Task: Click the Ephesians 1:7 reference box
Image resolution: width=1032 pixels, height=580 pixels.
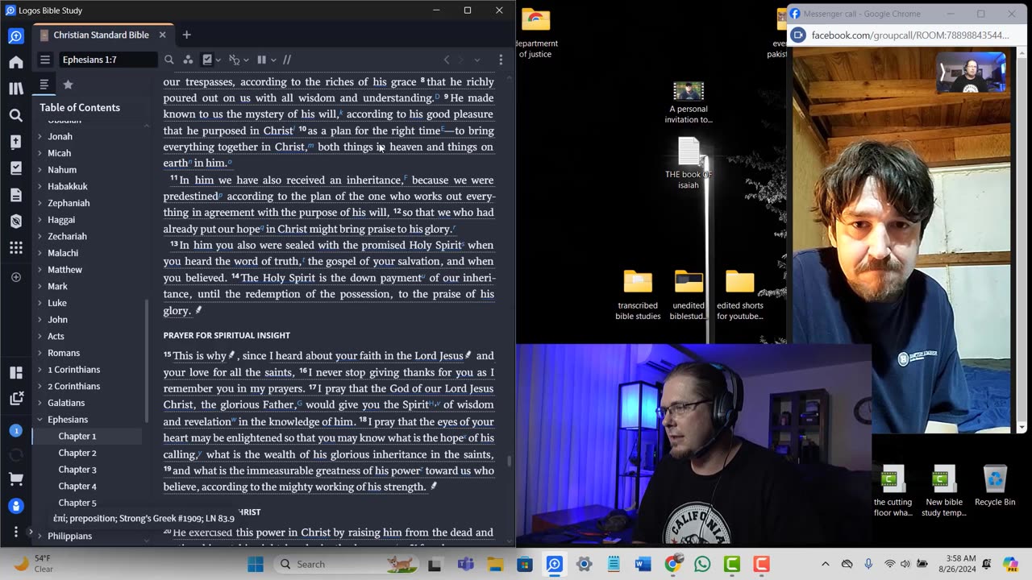Action: tap(106, 60)
